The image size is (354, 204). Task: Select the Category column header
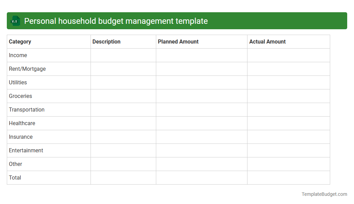click(20, 41)
